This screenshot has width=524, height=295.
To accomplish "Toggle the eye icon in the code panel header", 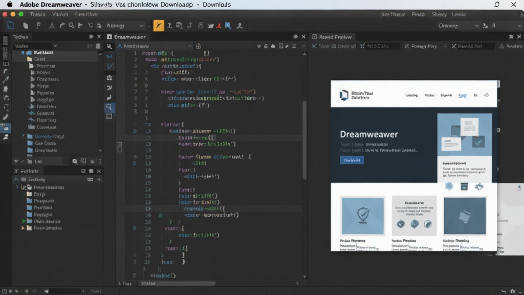I will pos(258,46).
